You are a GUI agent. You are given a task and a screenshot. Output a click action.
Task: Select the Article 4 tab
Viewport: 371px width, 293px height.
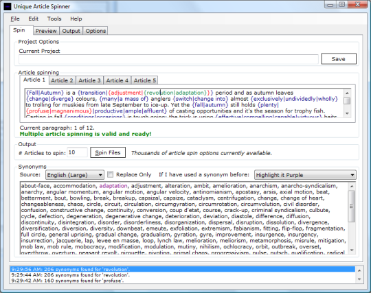pyautogui.click(x=117, y=80)
